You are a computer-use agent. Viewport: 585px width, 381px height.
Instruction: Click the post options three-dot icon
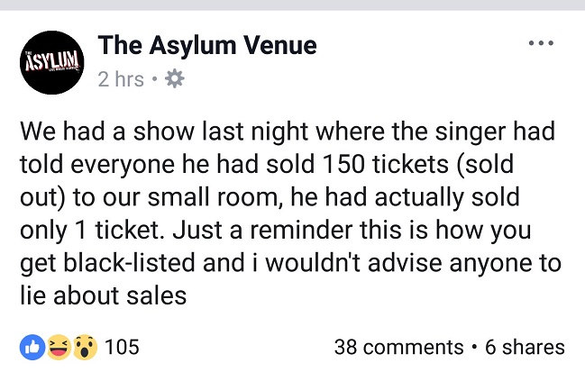click(541, 43)
